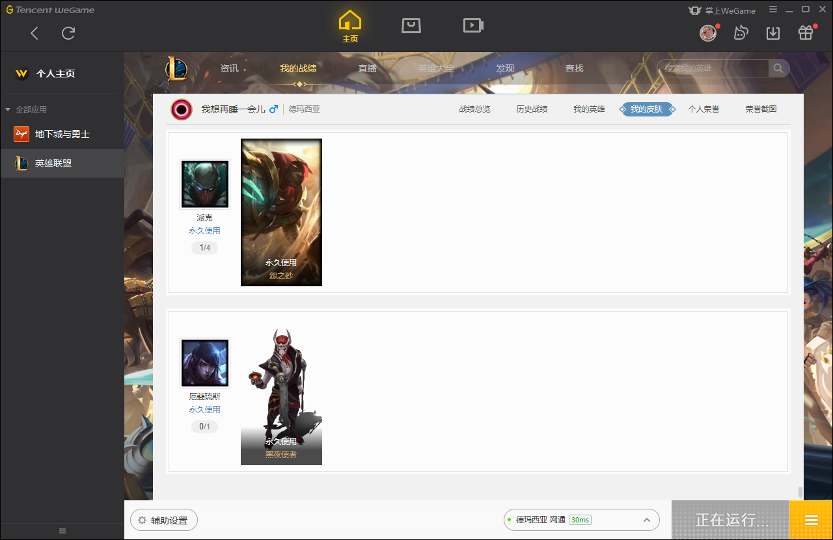Open the 荣誉截图 sub-tab
This screenshot has width=833, height=540.
[761, 109]
